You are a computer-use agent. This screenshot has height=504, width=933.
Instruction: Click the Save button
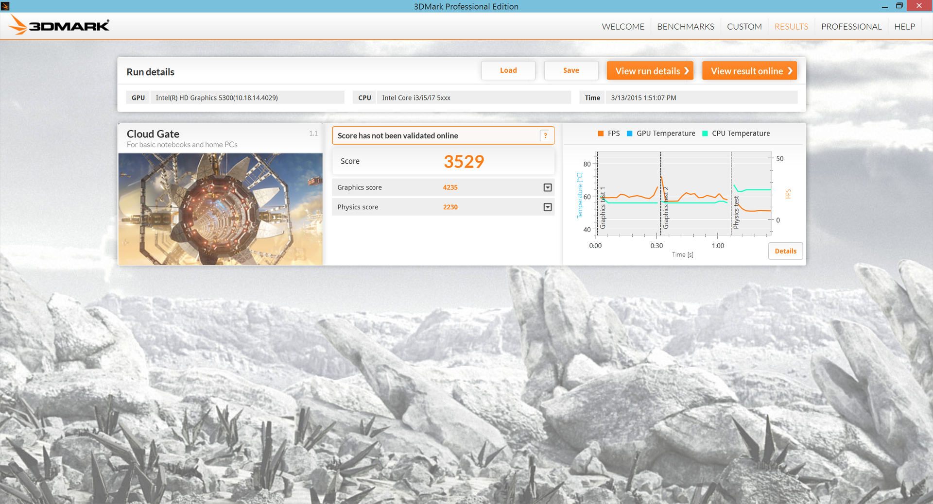tap(571, 70)
